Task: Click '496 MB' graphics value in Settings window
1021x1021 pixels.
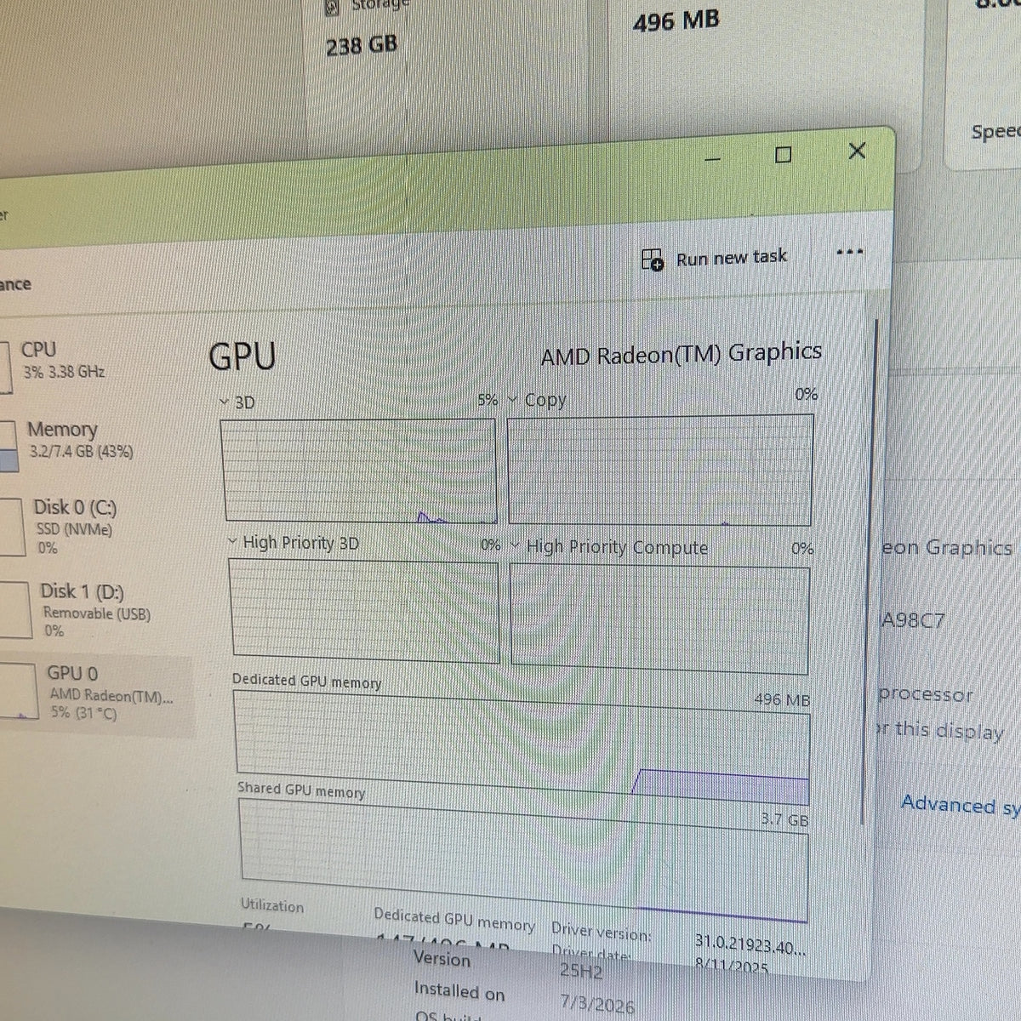Action: point(676,20)
